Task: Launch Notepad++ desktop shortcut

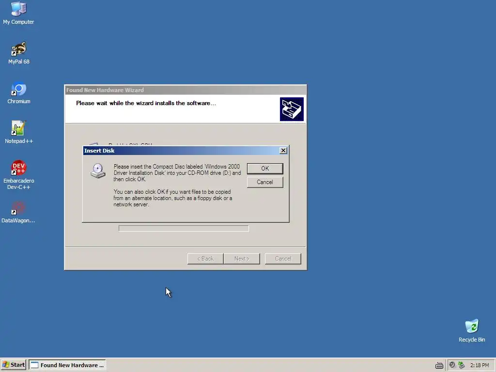Action: 19,132
